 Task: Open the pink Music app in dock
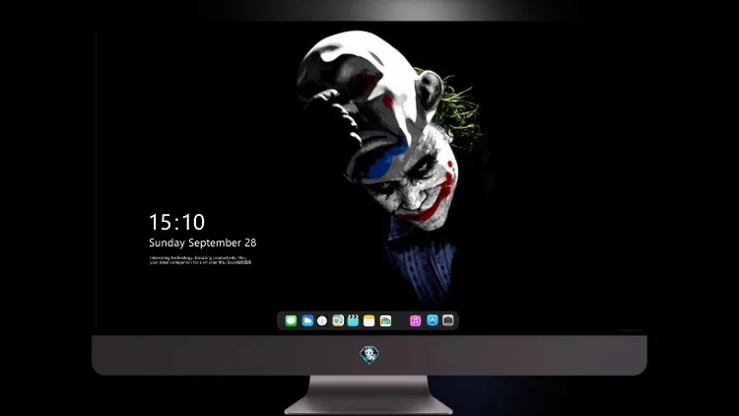coord(415,320)
